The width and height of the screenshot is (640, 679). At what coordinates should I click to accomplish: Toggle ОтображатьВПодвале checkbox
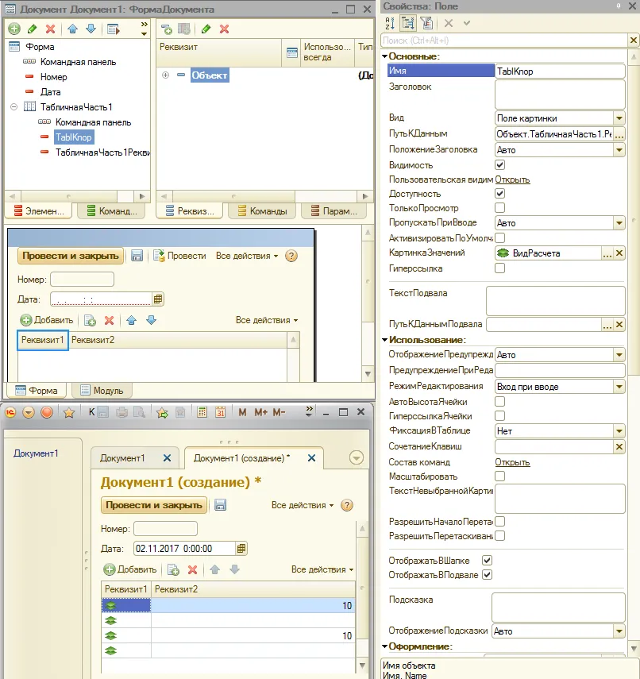pyautogui.click(x=487, y=575)
